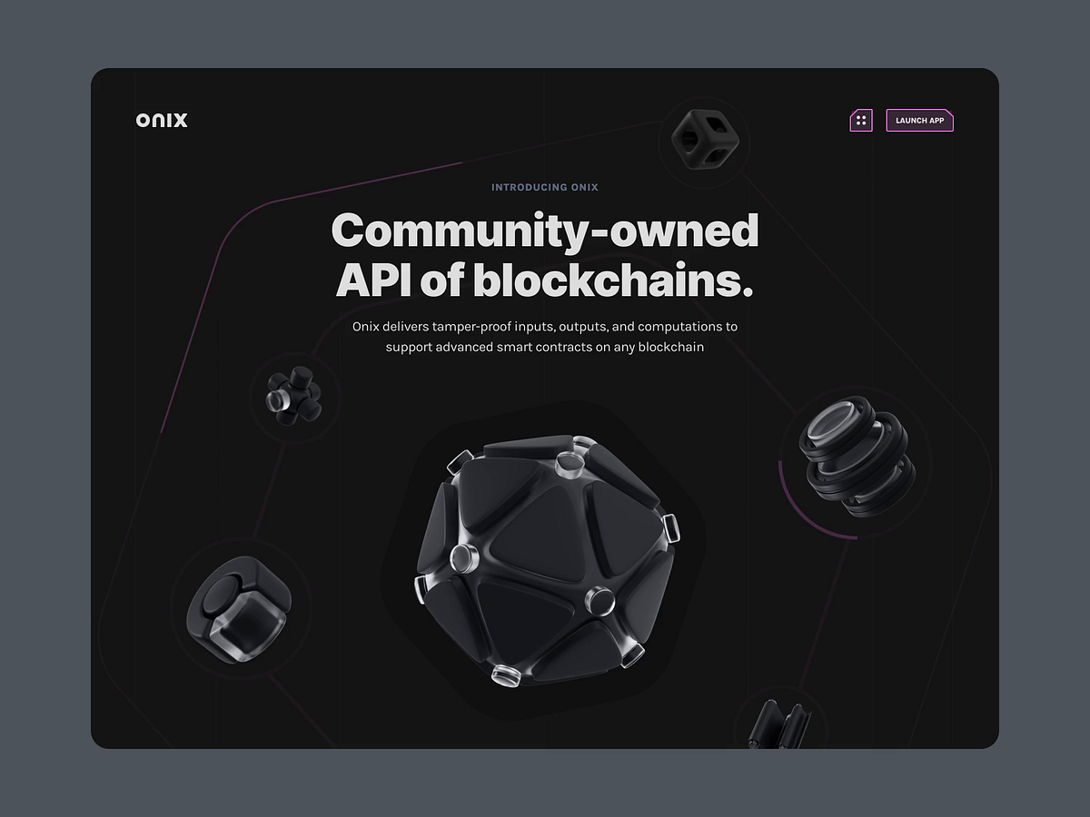Select the onix brand name in header
Viewport: 1090px width, 817px height.
point(160,119)
